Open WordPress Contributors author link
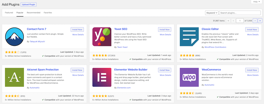The image size is (264, 104). click(215, 47)
